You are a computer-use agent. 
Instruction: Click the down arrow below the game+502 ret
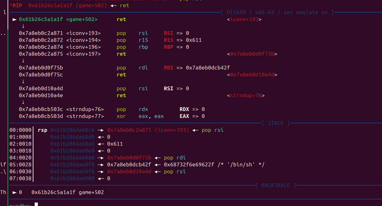click(x=23, y=26)
